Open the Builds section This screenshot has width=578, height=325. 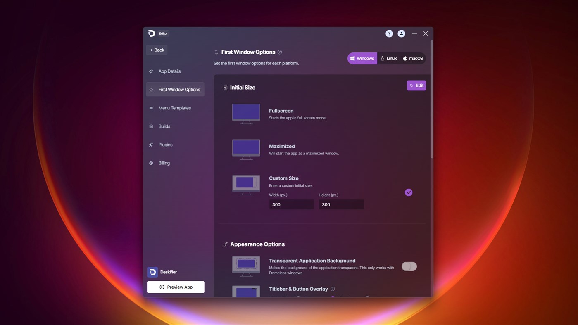[175, 126]
